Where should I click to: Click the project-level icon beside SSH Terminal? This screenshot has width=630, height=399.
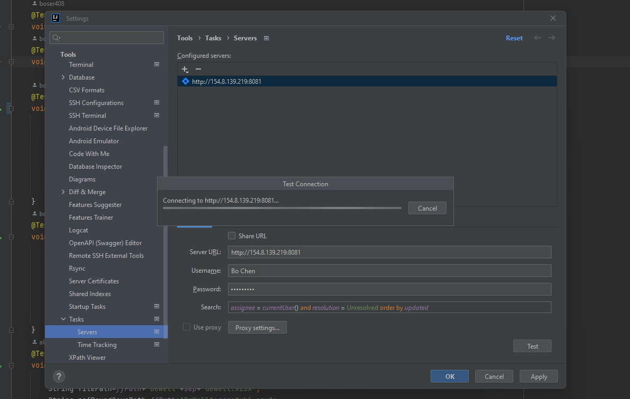pos(156,115)
